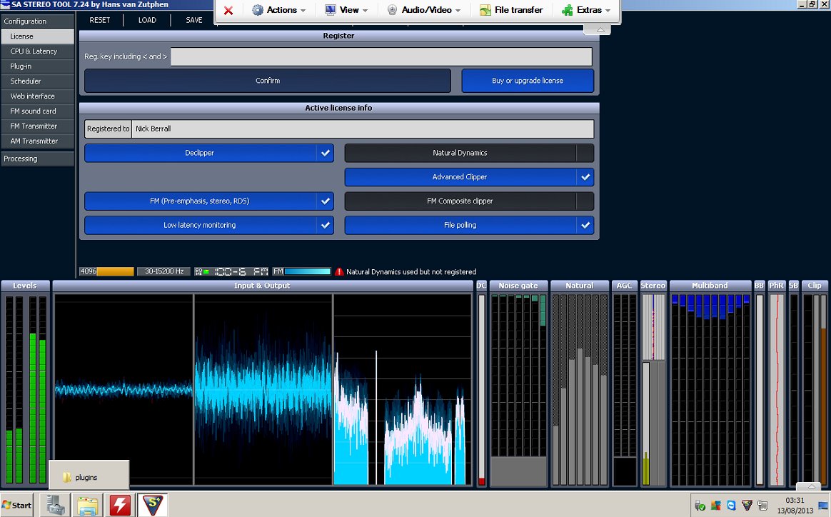This screenshot has height=517, width=831.
Task: Click the Stereo panel header
Action: point(653,286)
